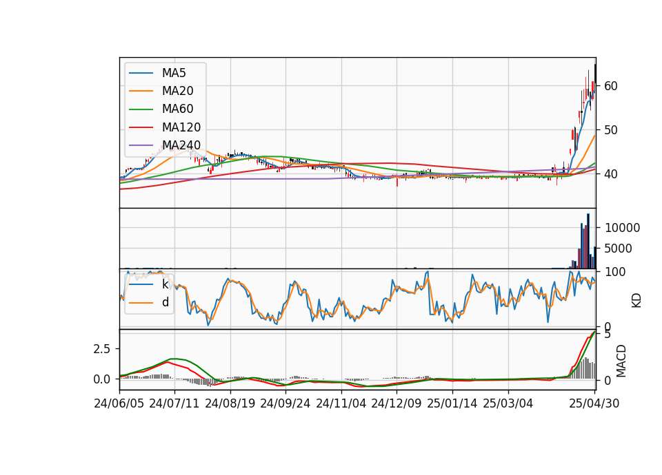
Task: Click the date label 24/12/09
Action: (x=397, y=403)
